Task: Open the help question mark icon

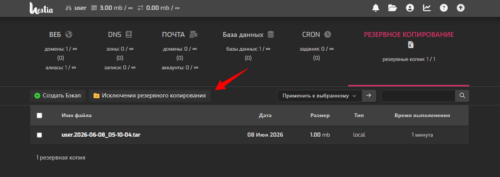Action: [444, 8]
